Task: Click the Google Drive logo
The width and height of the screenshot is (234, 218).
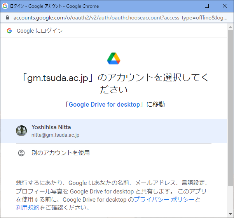Action: [x=114, y=58]
